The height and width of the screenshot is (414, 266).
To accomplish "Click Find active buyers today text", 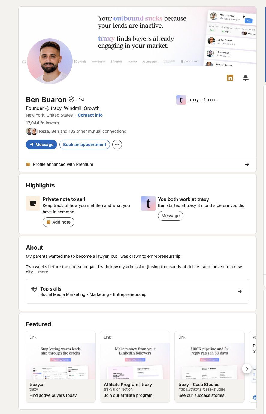I will (x=53, y=395).
